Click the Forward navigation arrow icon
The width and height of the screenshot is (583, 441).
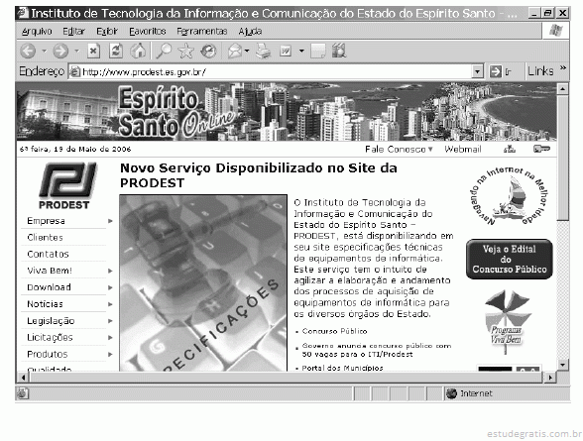(60, 51)
